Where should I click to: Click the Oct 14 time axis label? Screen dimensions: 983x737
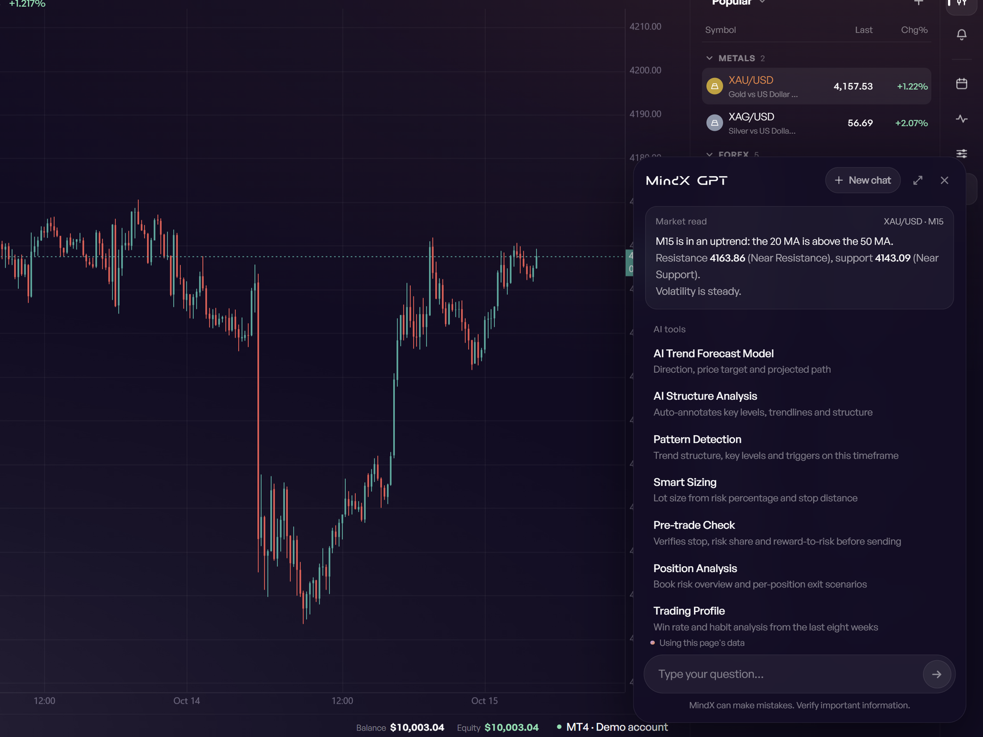pyautogui.click(x=187, y=700)
